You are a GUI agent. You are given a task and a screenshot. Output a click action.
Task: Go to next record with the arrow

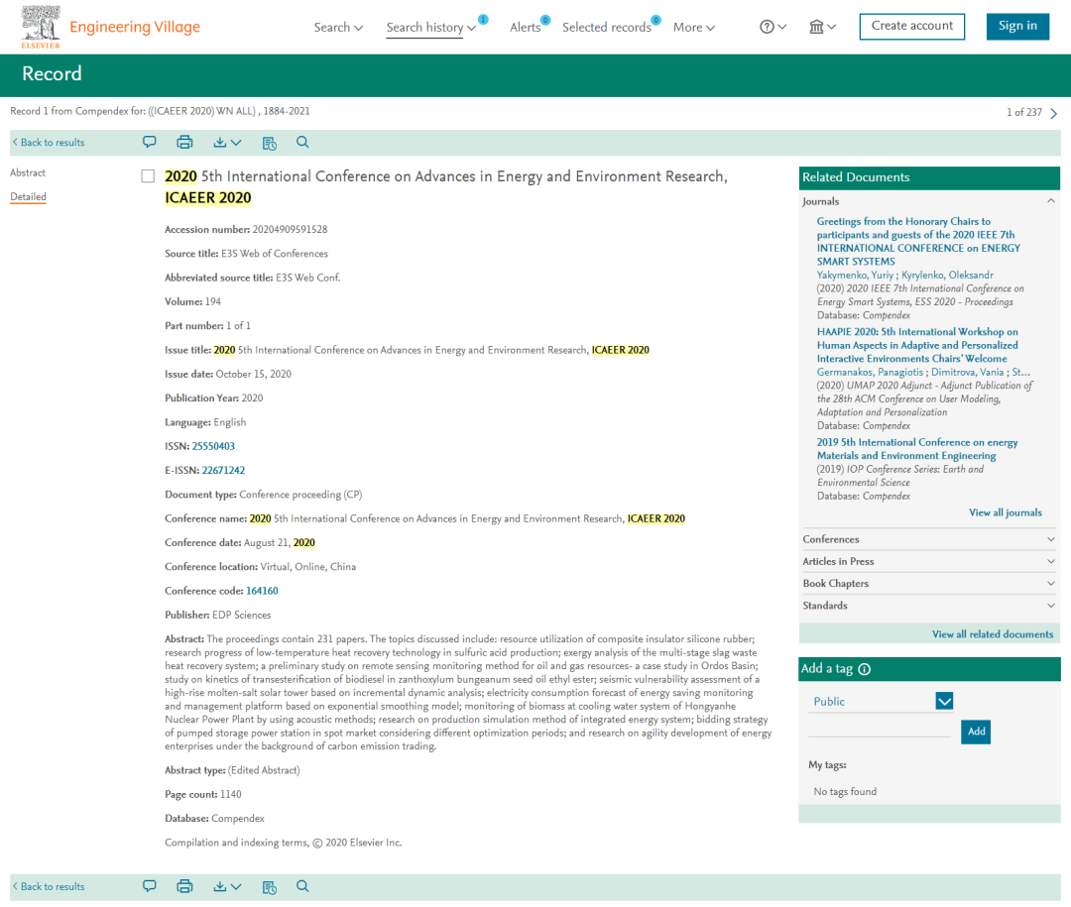pyautogui.click(x=1054, y=113)
